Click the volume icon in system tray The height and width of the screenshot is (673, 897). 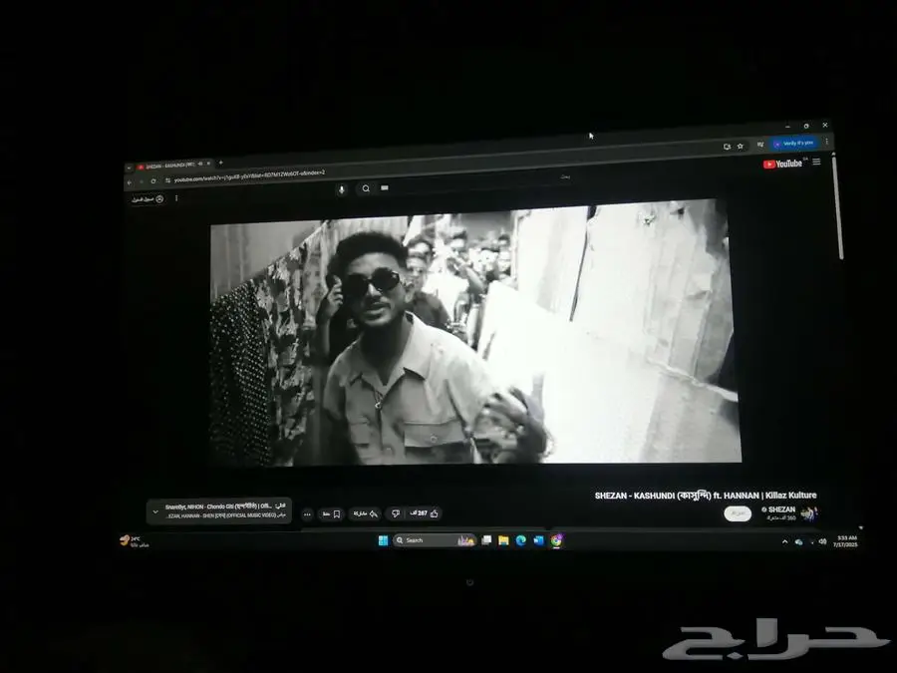click(x=822, y=540)
